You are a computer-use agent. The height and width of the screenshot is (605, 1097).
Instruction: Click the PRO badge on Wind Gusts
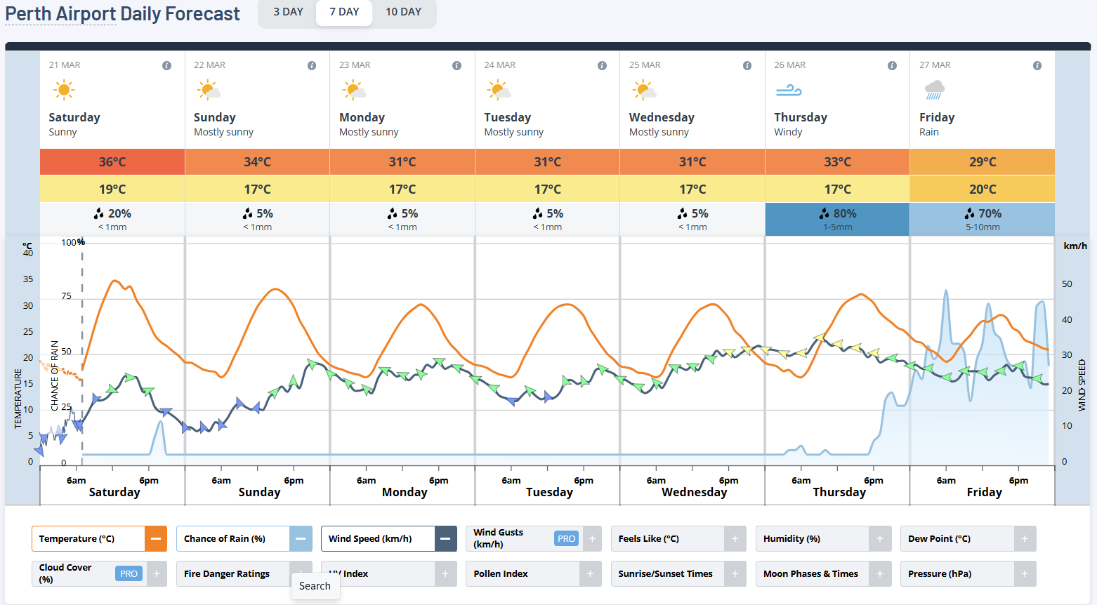566,539
